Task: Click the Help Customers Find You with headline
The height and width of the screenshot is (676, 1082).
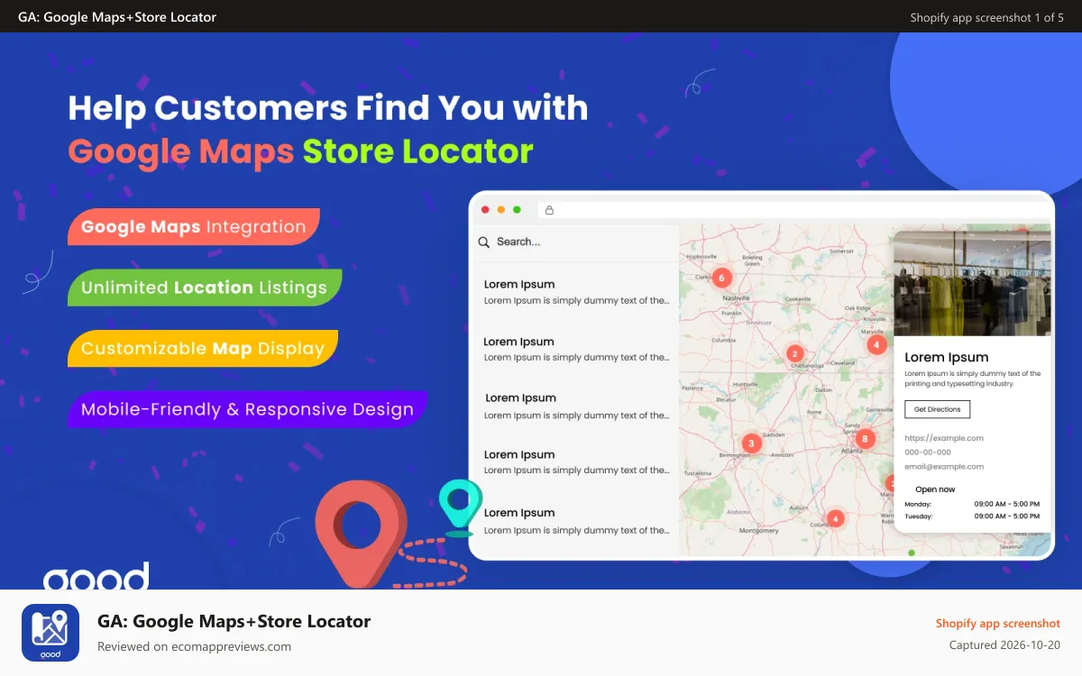Action: pos(328,108)
